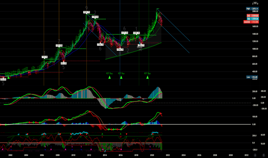Click the High 2075.11 price label

[252, 9]
